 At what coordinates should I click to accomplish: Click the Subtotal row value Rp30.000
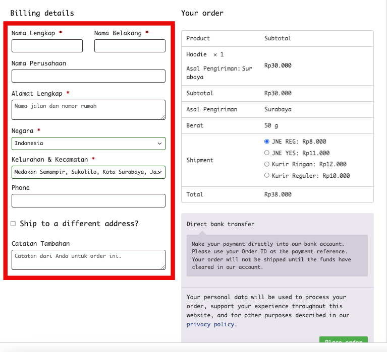click(x=278, y=93)
